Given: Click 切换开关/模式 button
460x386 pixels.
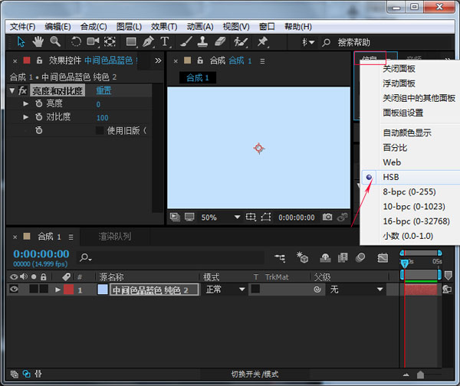Looking at the screenshot, I should tap(255, 374).
